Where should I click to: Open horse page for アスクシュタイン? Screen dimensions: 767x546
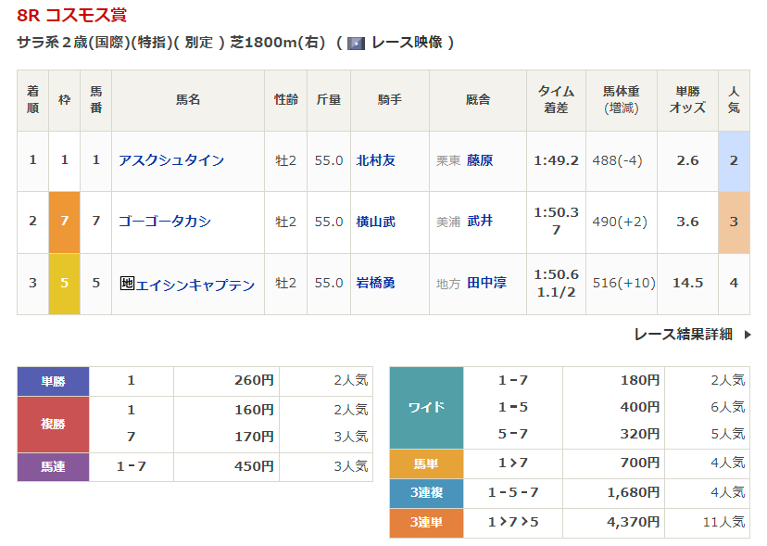(171, 160)
